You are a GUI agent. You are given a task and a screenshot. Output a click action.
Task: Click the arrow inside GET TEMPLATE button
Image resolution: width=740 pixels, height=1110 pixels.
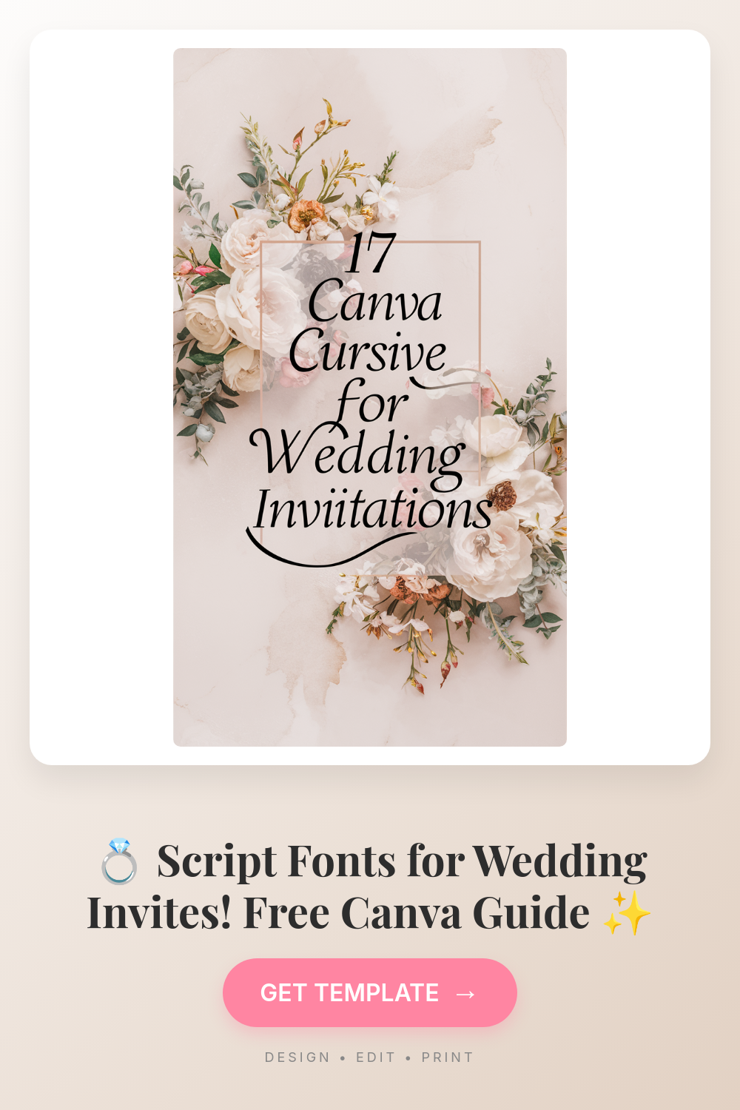coord(465,993)
